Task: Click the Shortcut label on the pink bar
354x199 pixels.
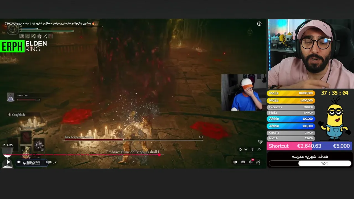Action: pos(278,146)
